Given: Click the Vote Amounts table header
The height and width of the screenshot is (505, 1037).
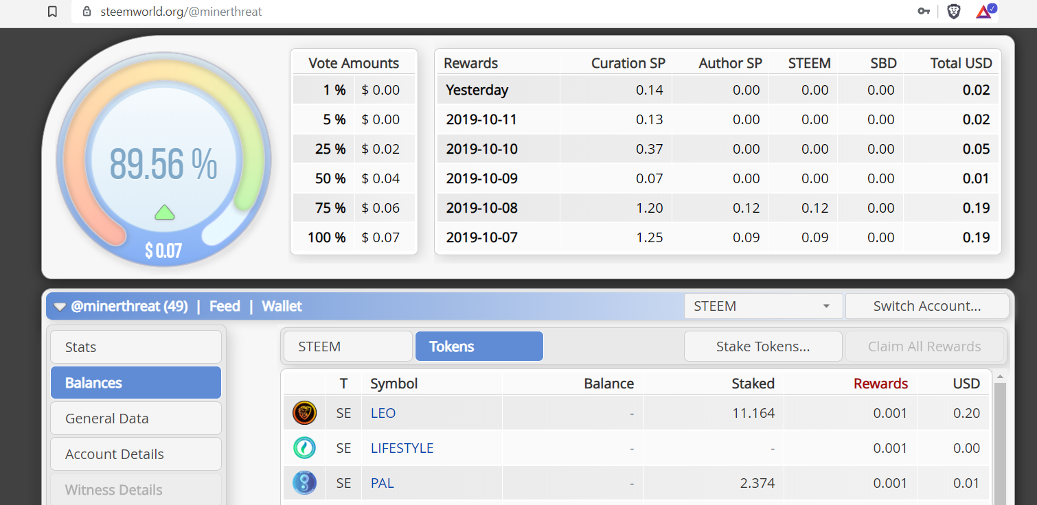Looking at the screenshot, I should 354,63.
